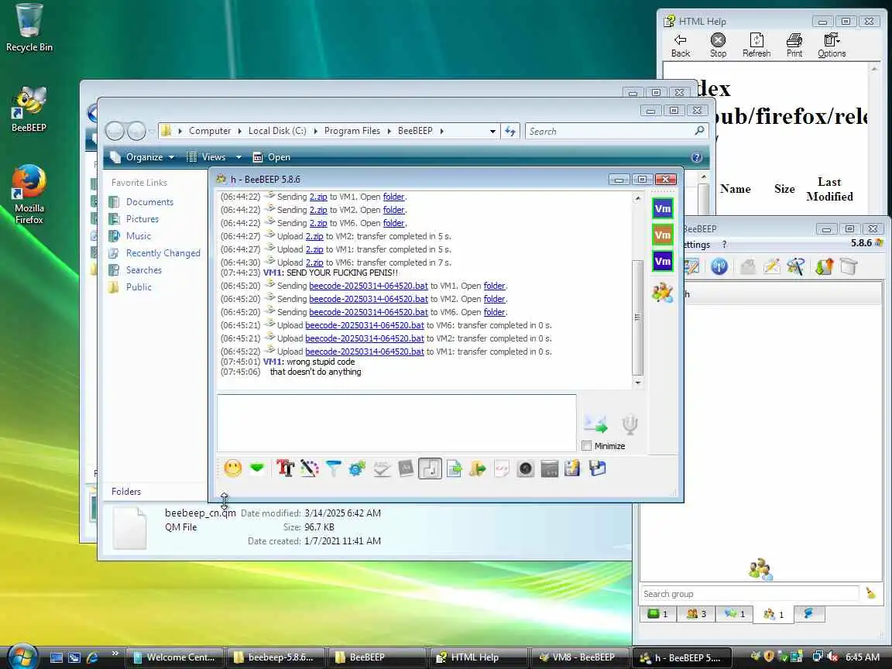Click into the chat message input box
Screen dimensions: 892x669
pos(396,423)
